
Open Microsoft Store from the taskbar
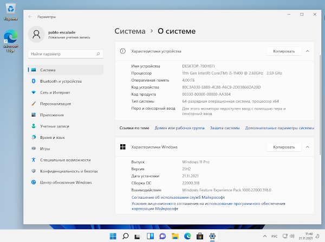tap(200, 236)
